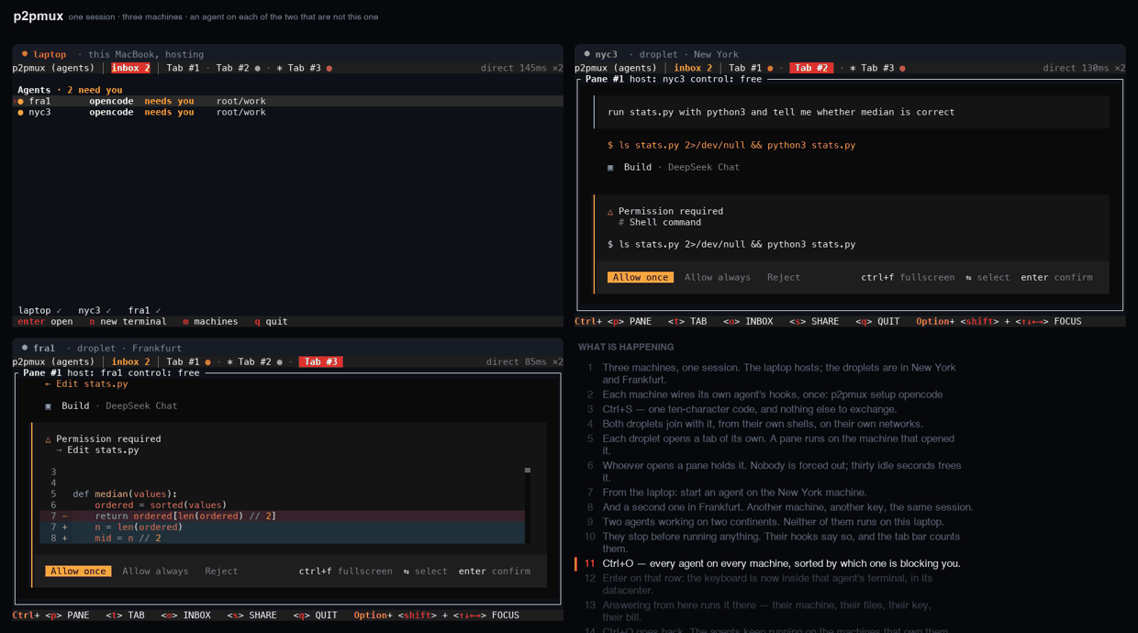Select the active Tab #2 in nyc3 pane

pyautogui.click(x=811, y=68)
